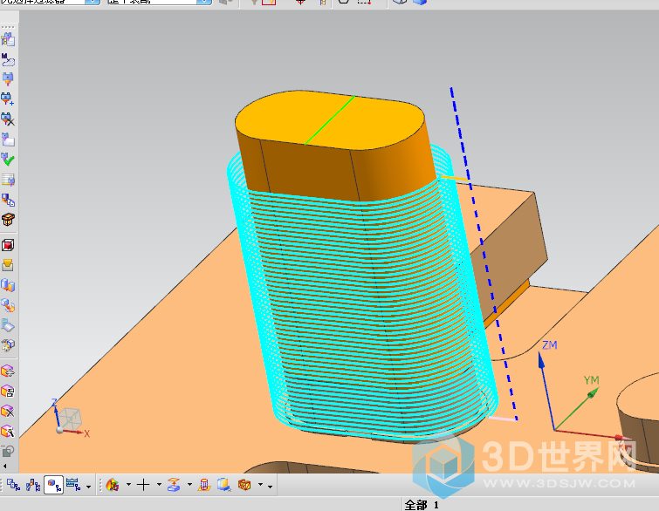Screen dimensions: 659x511
Task: Toggle the active Geometry View icon
Action: pos(53,486)
